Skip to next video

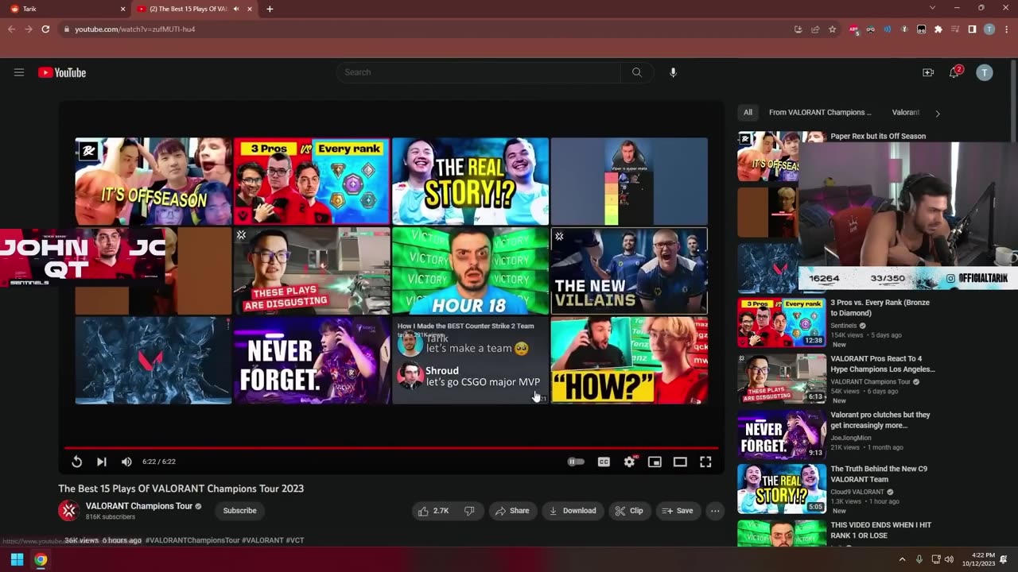coord(101,462)
